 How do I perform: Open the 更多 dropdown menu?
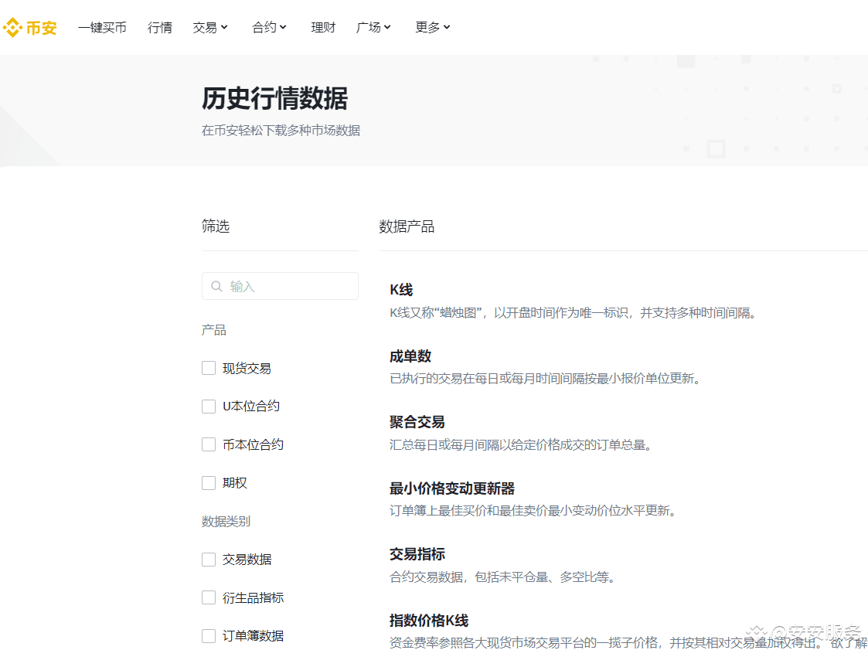click(433, 27)
